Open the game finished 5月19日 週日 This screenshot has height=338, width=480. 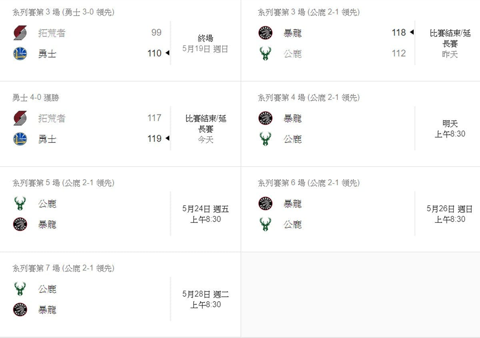[x=205, y=44]
